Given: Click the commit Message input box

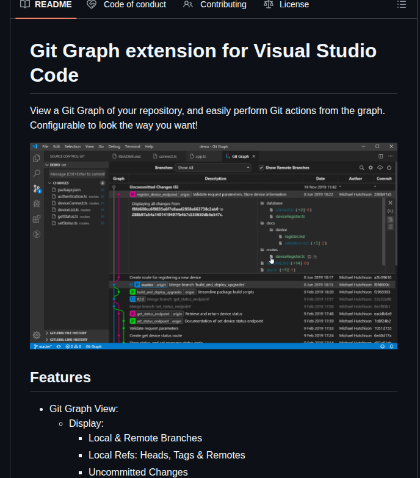Looking at the screenshot, I should 77,174.
